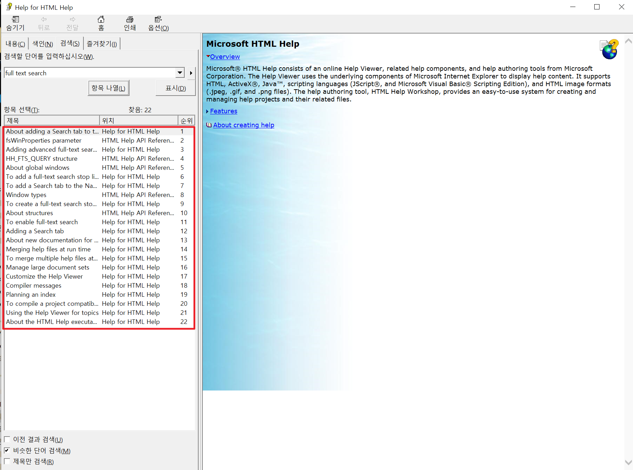
Task: Click the 항목 나열(L) button
Action: (108, 88)
